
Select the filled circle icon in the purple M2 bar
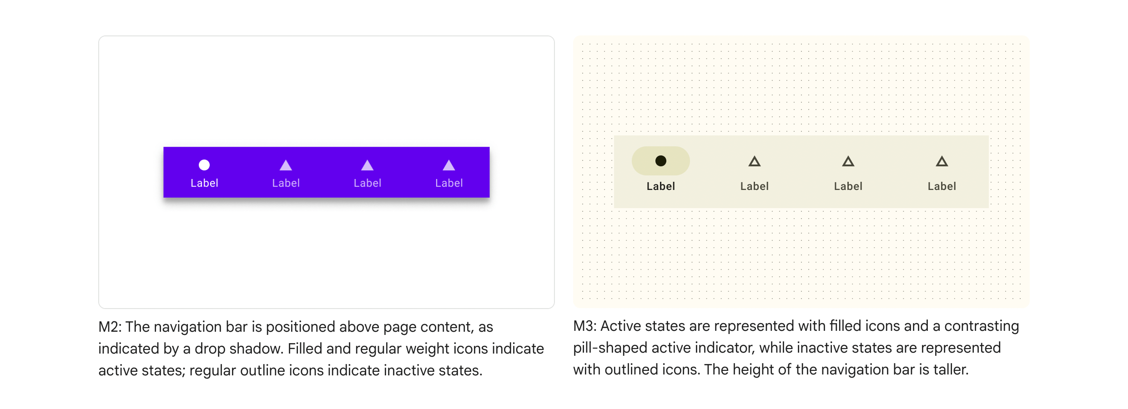tap(205, 165)
